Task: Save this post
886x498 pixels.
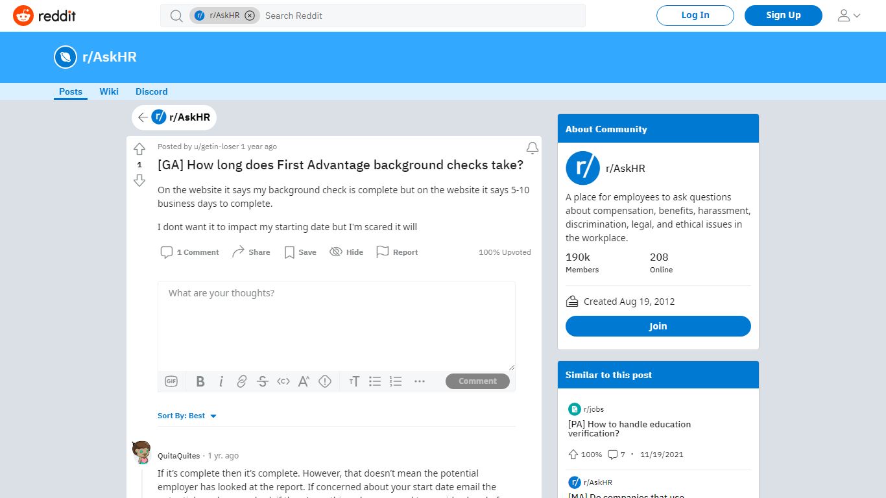Action: coord(300,252)
